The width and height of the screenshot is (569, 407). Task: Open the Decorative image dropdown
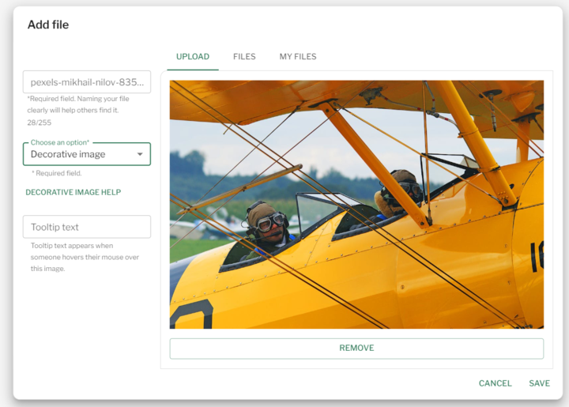point(87,154)
